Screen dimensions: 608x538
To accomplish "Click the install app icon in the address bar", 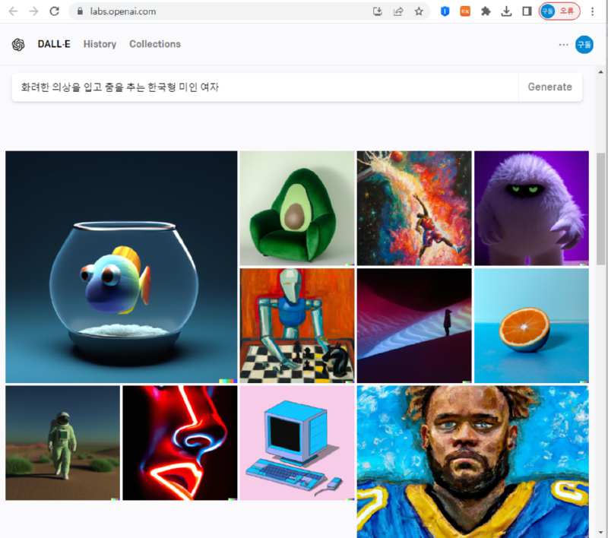I will pos(377,11).
